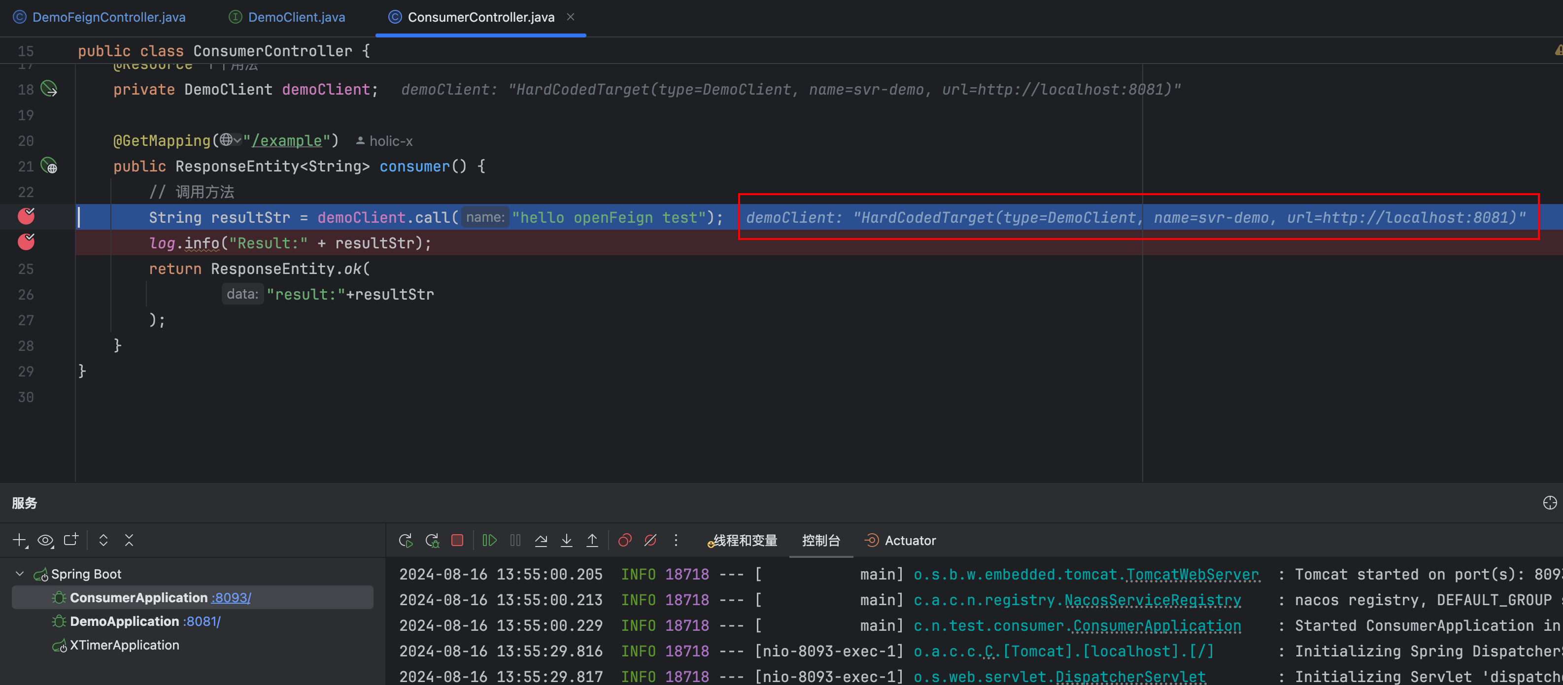Click the endpoint gutter icon at line 21
Image resolution: width=1563 pixels, height=685 pixels.
click(49, 166)
